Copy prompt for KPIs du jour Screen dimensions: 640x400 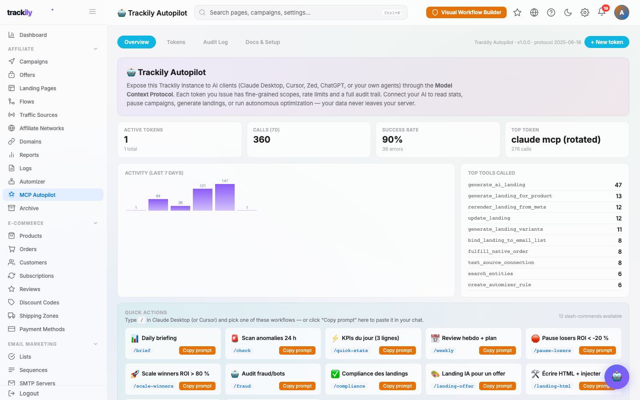tap(397, 350)
